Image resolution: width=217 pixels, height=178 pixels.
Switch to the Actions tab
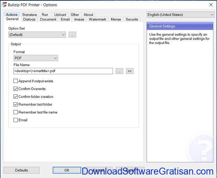click(12, 15)
